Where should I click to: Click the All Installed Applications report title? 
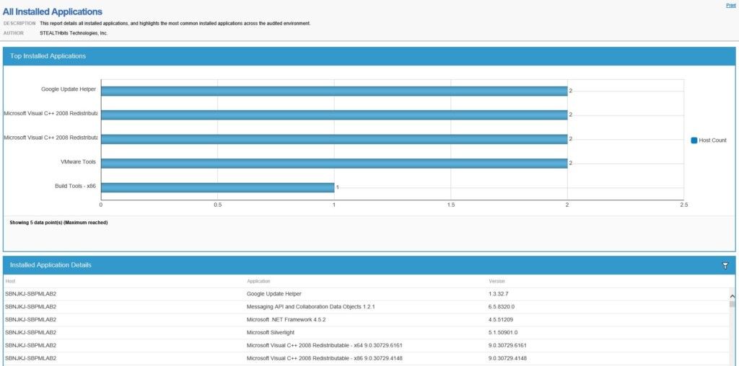[52, 12]
